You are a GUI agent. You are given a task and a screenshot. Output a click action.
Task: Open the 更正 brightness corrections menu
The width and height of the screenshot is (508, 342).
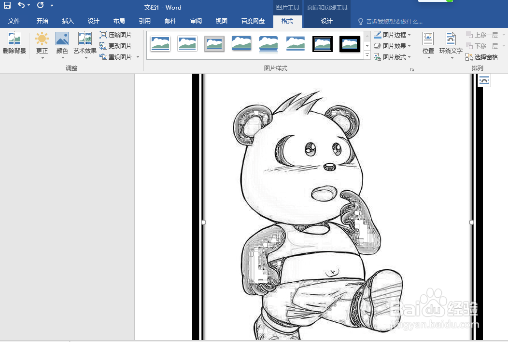(42, 45)
